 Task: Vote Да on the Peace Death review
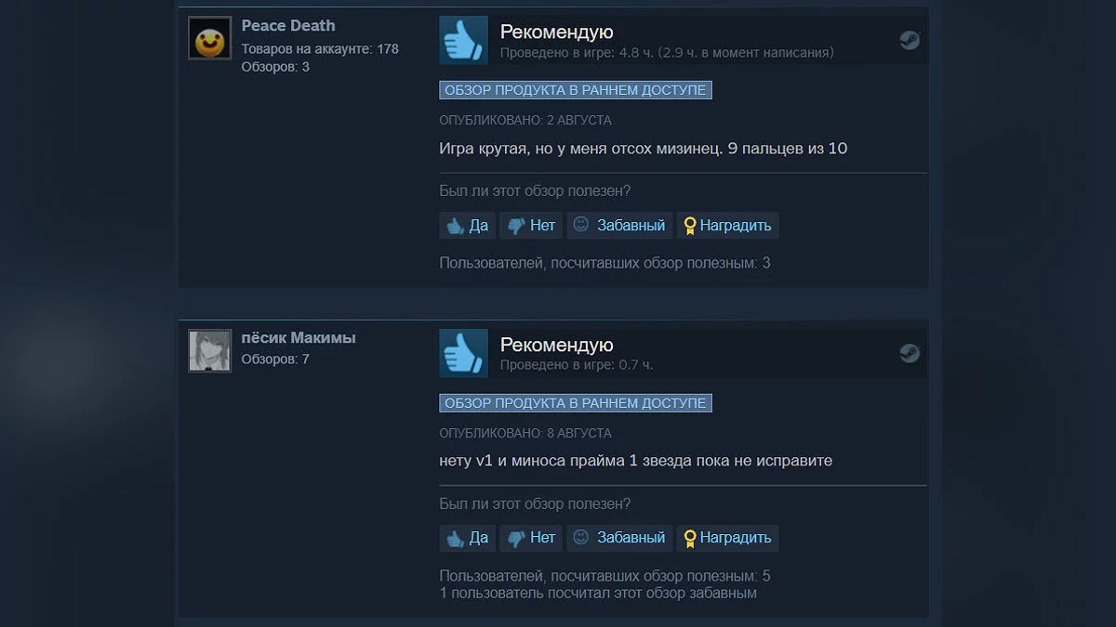point(468,226)
